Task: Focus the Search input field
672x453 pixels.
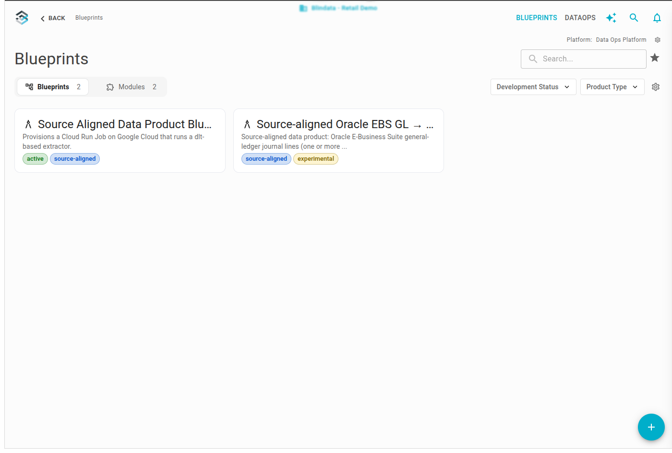Action: [x=583, y=59]
